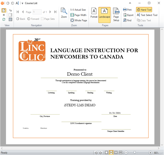Click the Forward navigation button
The height and width of the screenshot is (155, 164).
(x=33, y=19)
